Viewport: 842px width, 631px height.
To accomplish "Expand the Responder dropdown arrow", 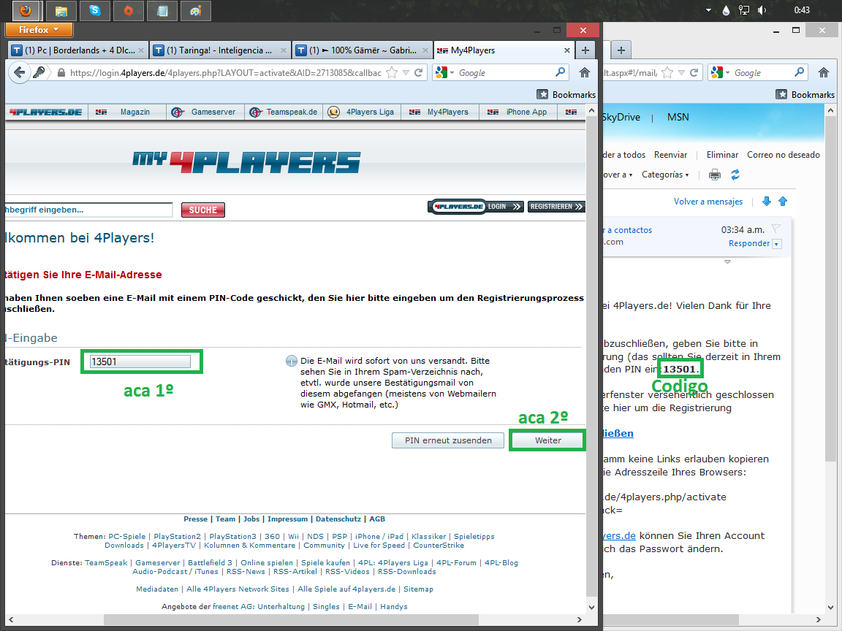I will 776,244.
